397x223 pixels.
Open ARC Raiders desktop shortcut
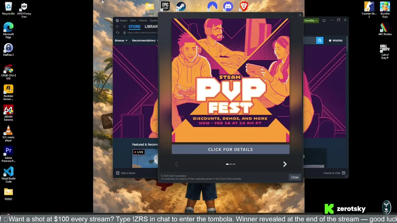(385, 29)
